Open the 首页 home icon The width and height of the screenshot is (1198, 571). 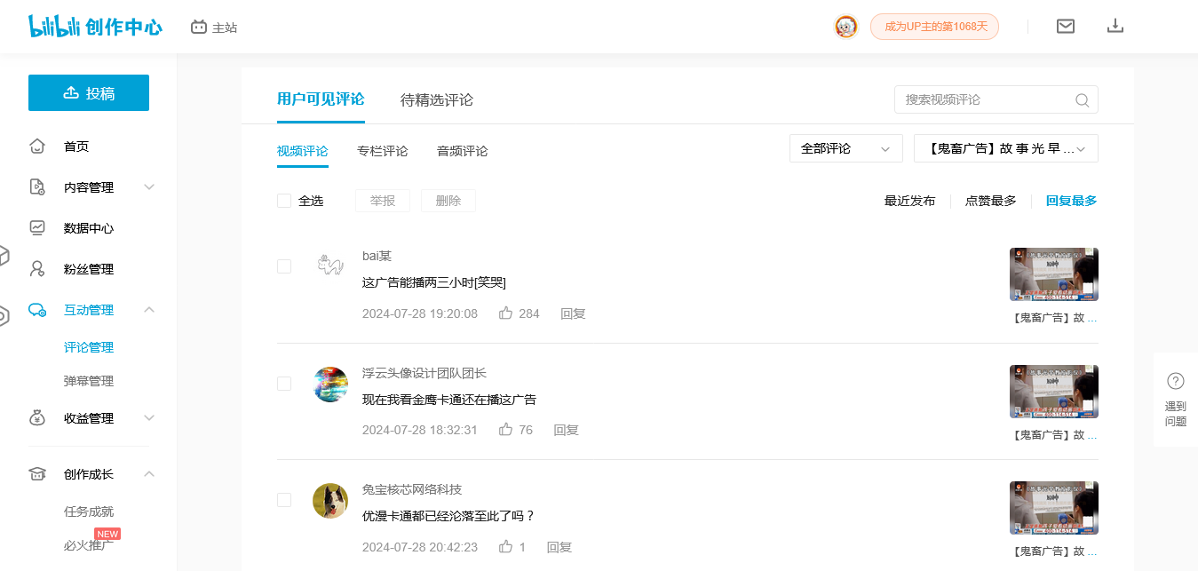click(37, 147)
